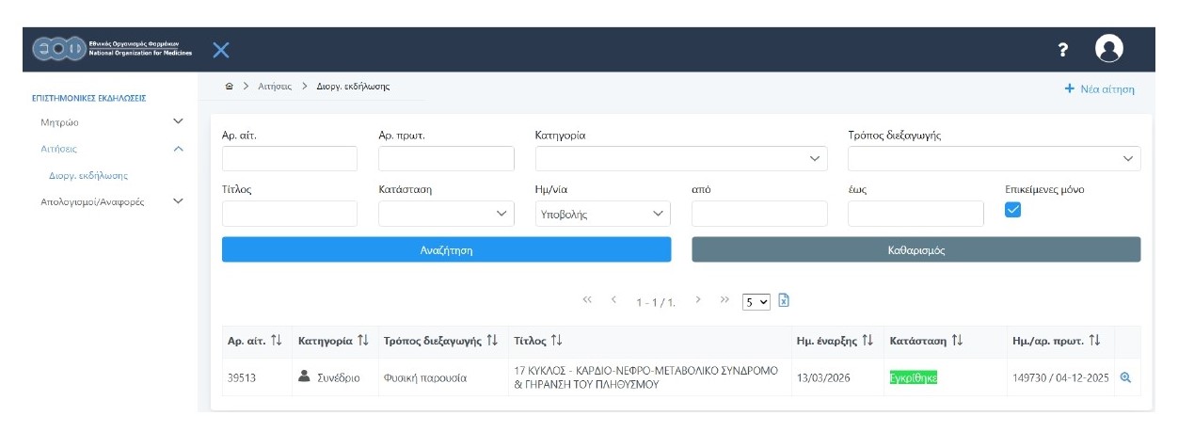The image size is (1194, 448).
Task: Open the help question mark icon
Action: (x=1062, y=50)
